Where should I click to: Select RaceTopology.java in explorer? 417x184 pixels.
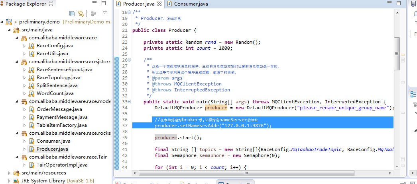pos(59,77)
